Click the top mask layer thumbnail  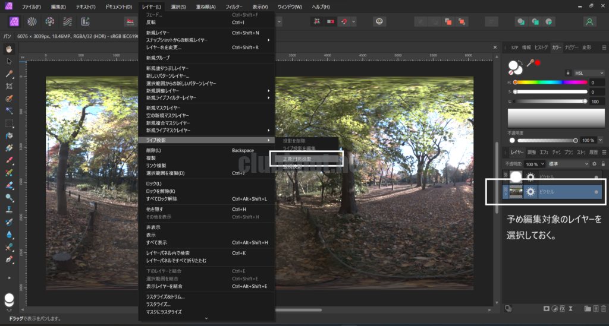tap(516, 177)
